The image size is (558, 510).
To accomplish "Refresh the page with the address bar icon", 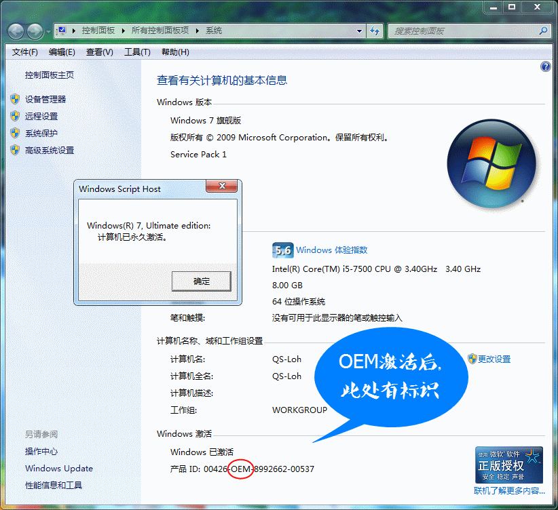I will (375, 31).
